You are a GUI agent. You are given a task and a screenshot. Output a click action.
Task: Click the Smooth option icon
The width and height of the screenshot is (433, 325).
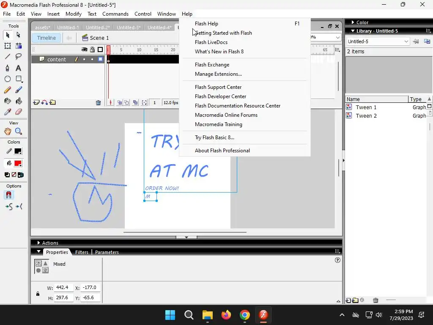tap(8, 207)
